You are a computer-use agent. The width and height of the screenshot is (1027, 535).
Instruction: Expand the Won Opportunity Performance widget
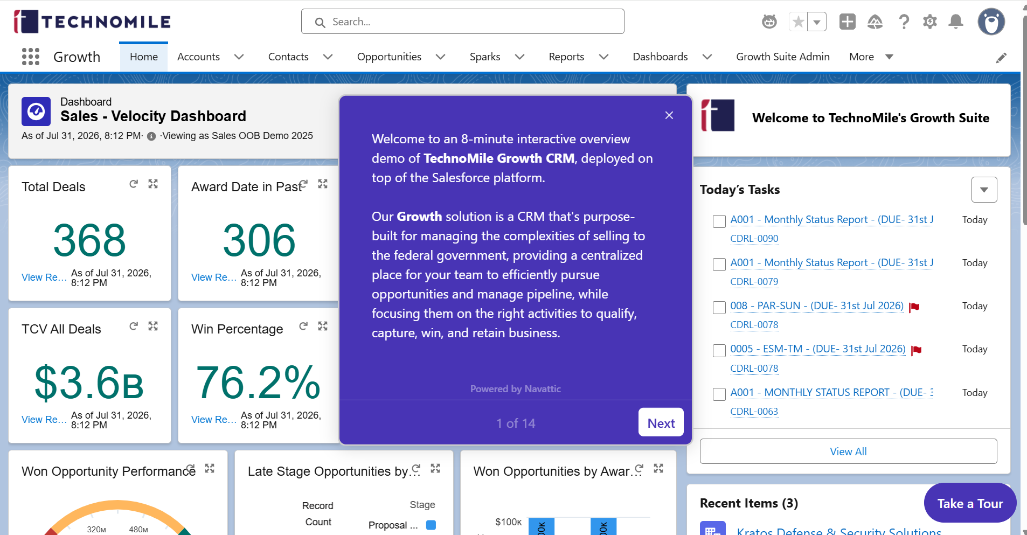[210, 469]
